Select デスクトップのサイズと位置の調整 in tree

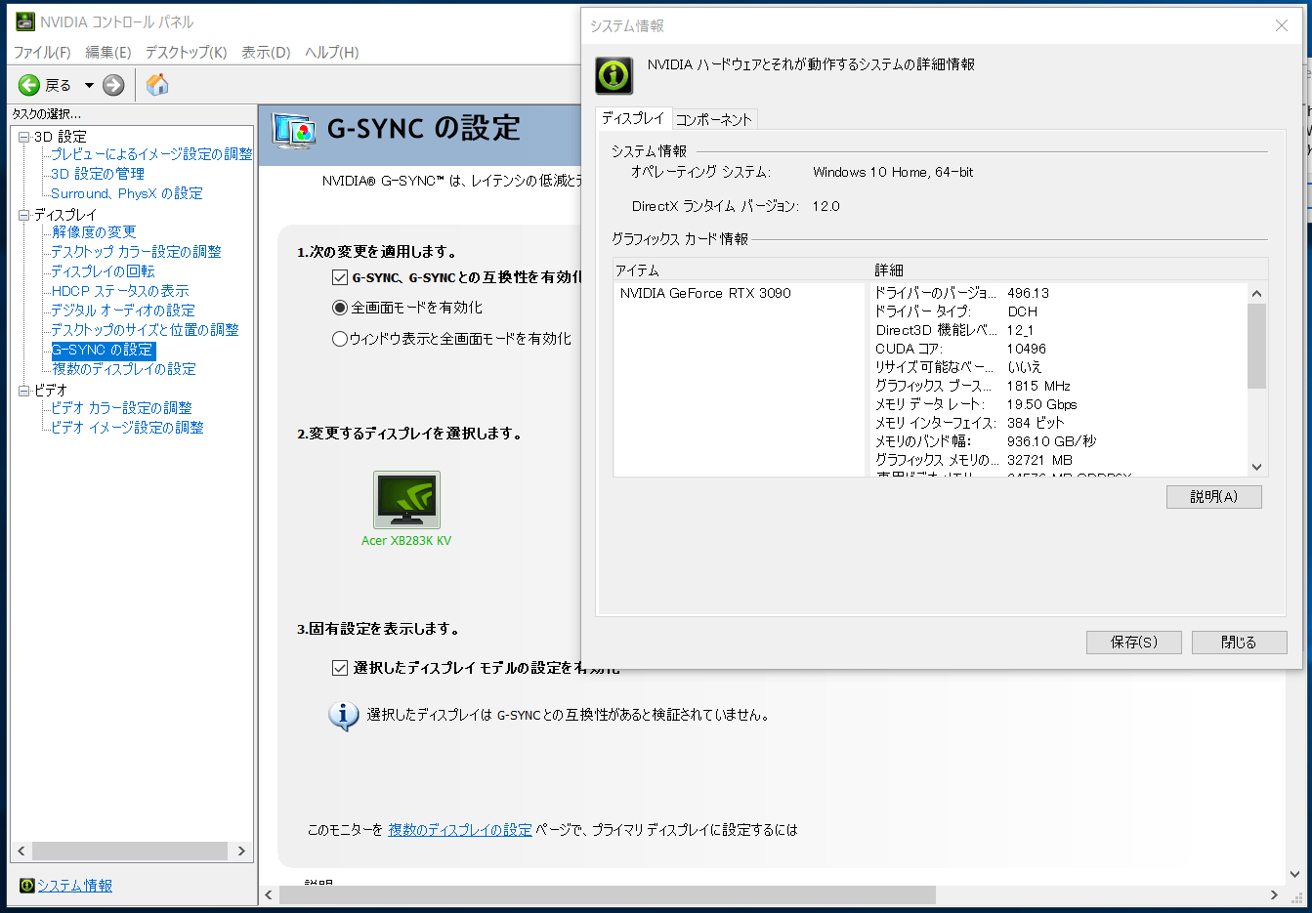(145, 330)
